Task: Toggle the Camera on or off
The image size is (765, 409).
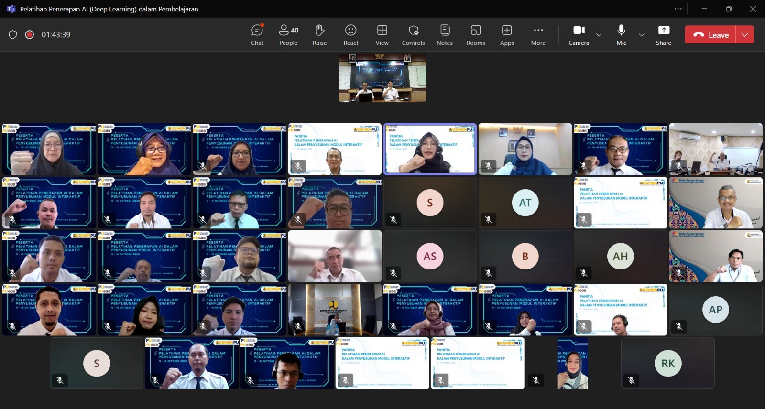Action: point(579,35)
